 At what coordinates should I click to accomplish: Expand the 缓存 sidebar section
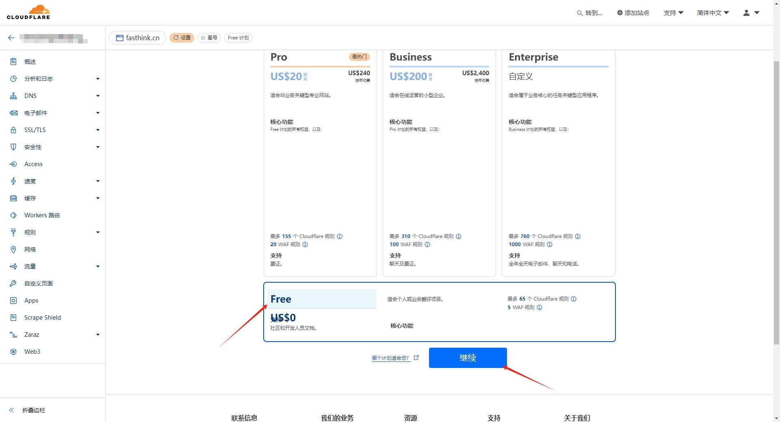pyautogui.click(x=98, y=198)
